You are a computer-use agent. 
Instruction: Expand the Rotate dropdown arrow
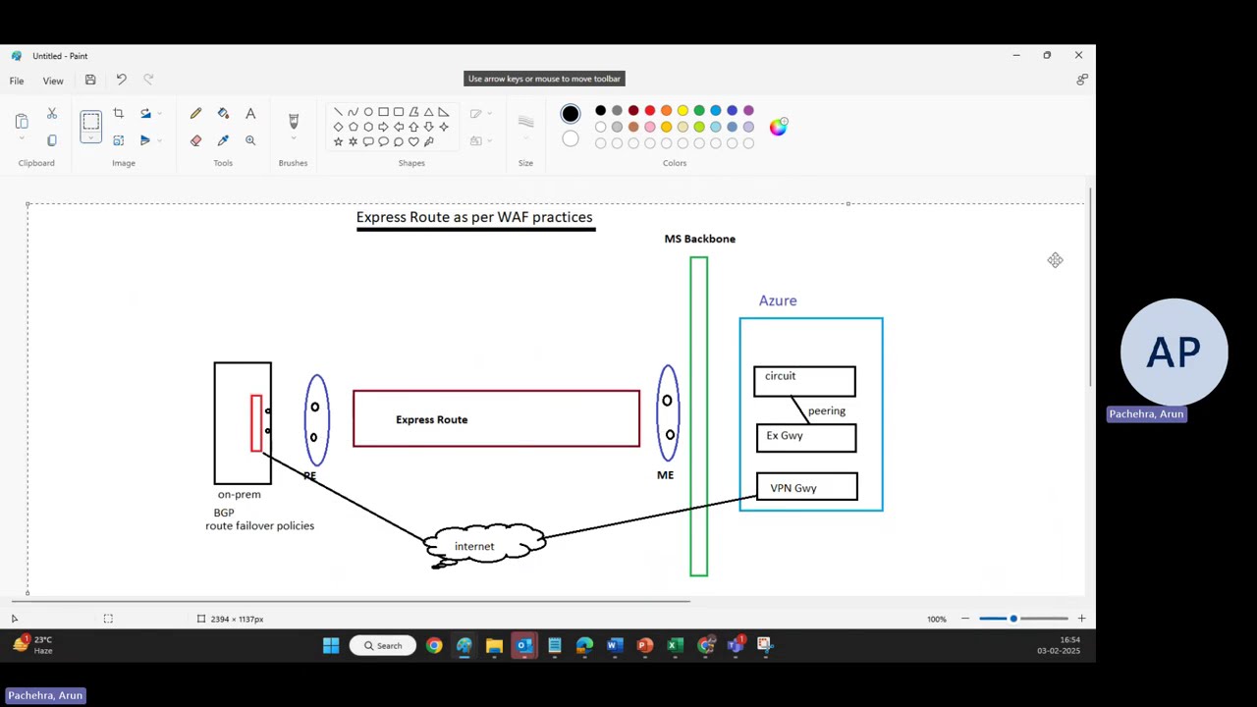[x=159, y=114]
